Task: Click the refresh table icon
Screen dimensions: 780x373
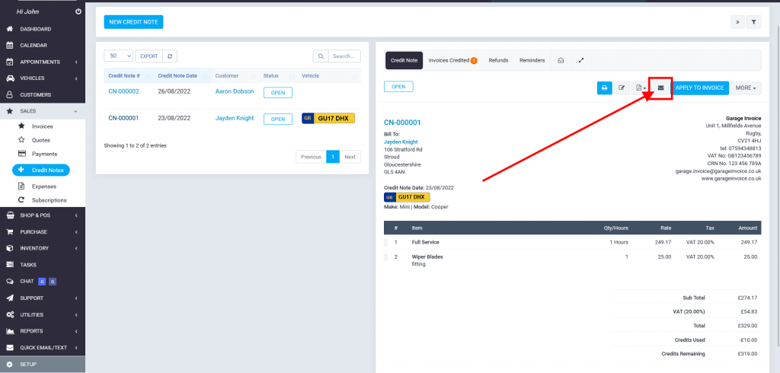Action: coord(170,56)
